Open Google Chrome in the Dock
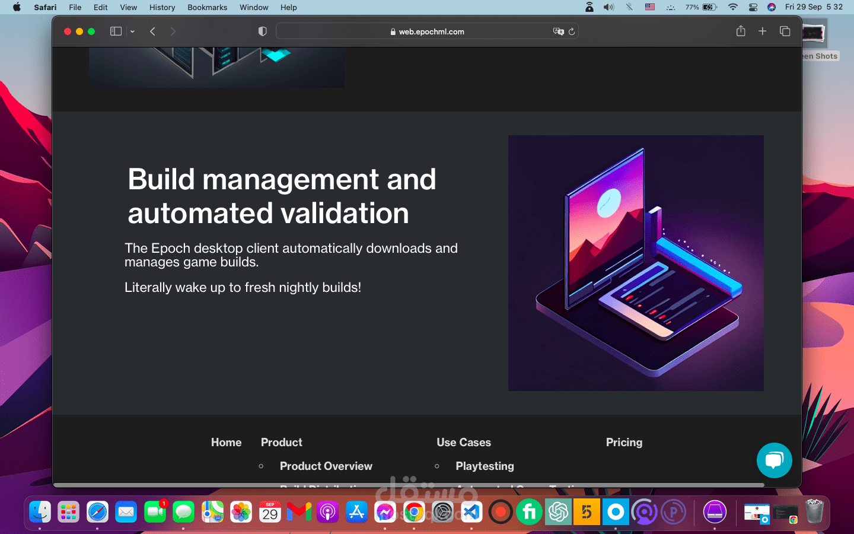Screen dimensions: 854x534 414,511
